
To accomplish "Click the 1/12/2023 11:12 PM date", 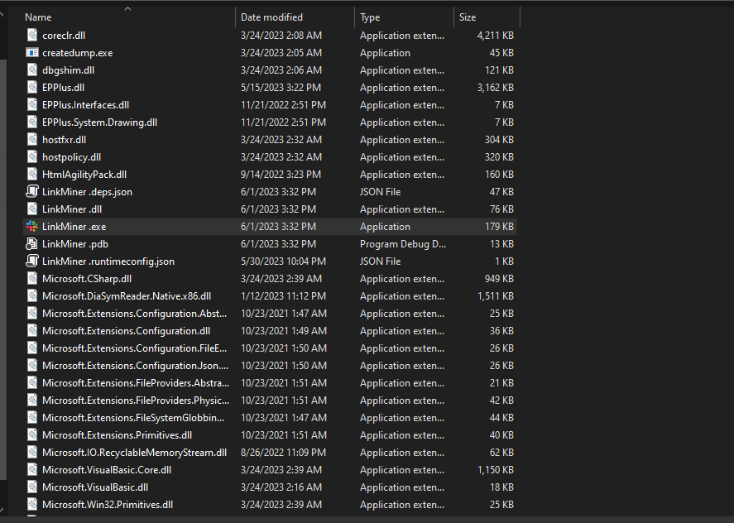I will coord(283,295).
